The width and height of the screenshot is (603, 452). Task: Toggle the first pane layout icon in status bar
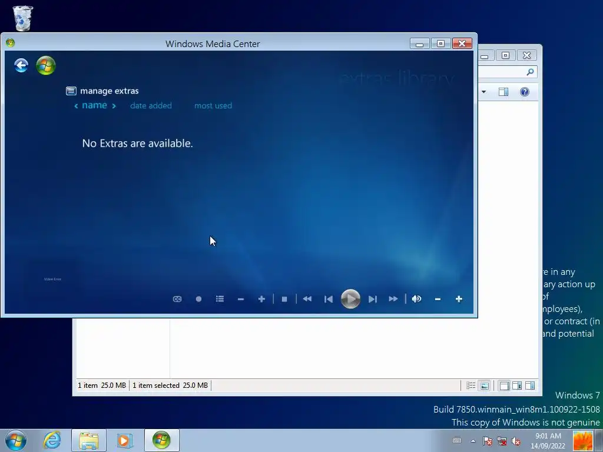[x=504, y=385]
